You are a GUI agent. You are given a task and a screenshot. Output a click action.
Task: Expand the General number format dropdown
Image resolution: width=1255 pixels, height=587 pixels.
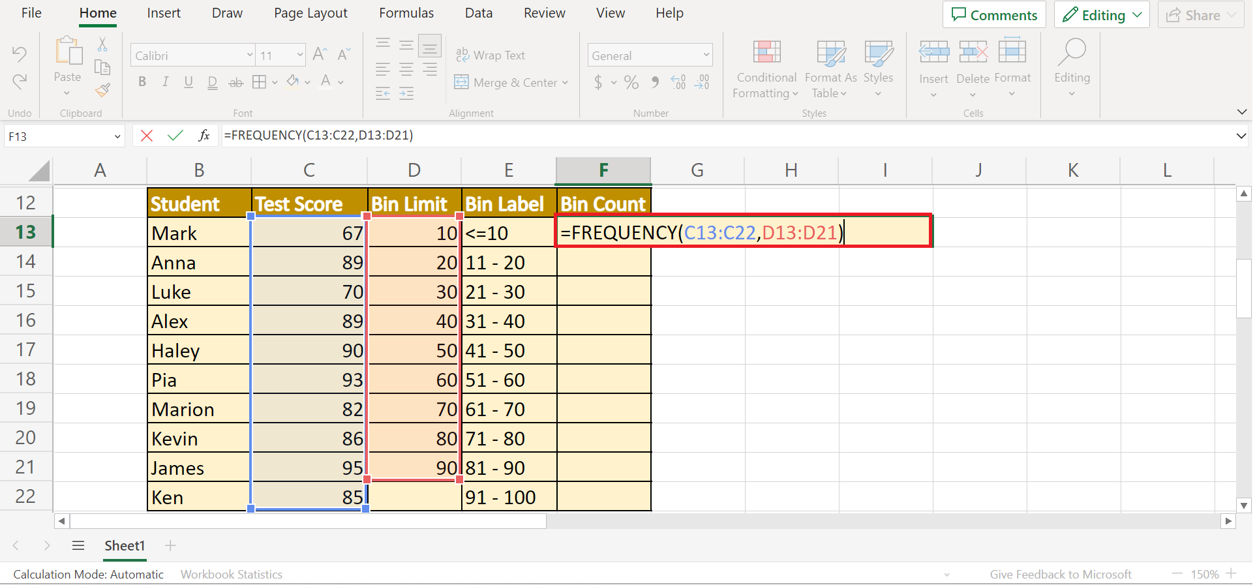(x=706, y=55)
